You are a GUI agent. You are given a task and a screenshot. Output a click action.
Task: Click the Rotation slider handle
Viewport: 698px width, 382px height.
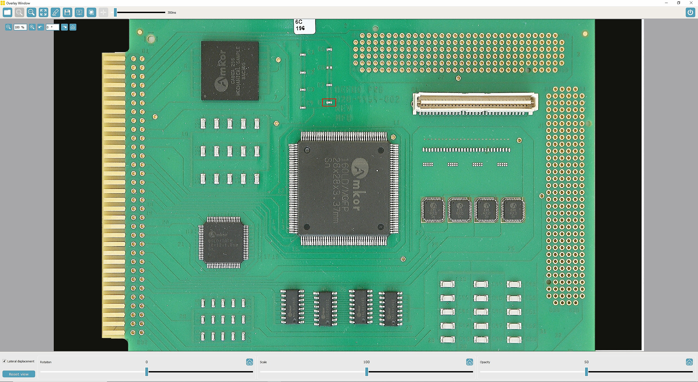[x=147, y=372]
